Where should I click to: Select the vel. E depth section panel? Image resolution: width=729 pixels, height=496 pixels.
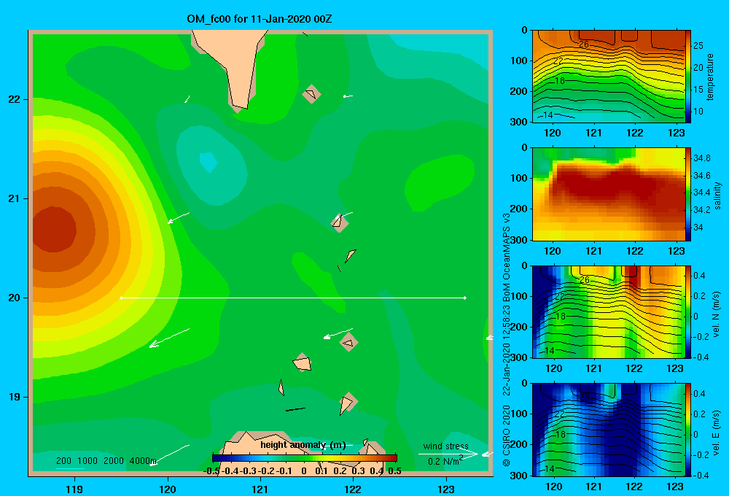609,430
